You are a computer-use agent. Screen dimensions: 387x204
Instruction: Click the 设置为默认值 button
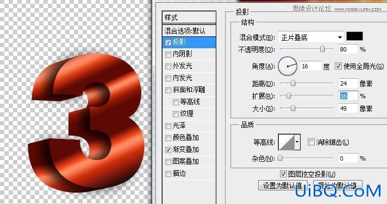(283, 185)
